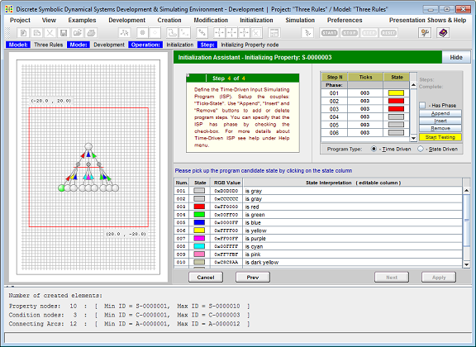
Task: Click the START simulation button
Action: point(330,33)
